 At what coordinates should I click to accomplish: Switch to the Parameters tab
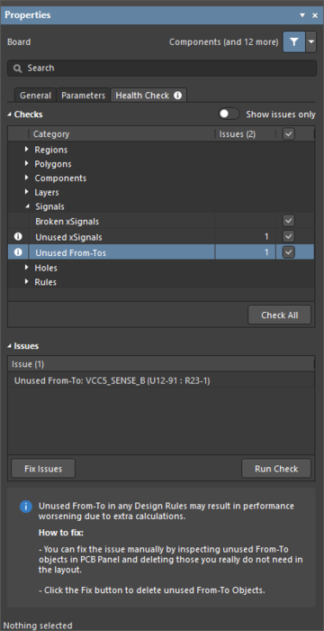point(83,96)
